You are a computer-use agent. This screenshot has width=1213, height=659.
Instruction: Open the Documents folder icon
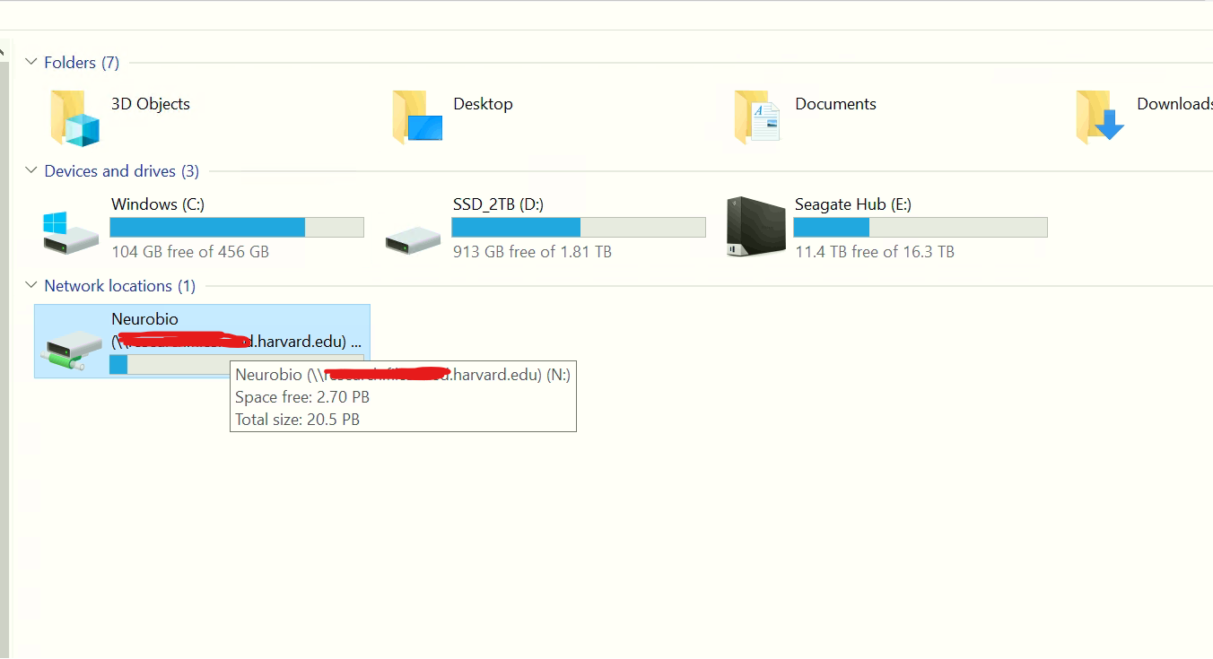[x=758, y=118]
